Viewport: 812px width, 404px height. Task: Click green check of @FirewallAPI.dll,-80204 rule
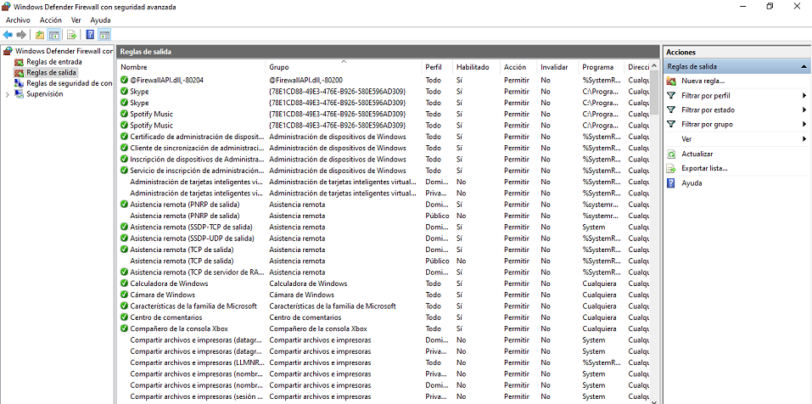click(x=124, y=80)
